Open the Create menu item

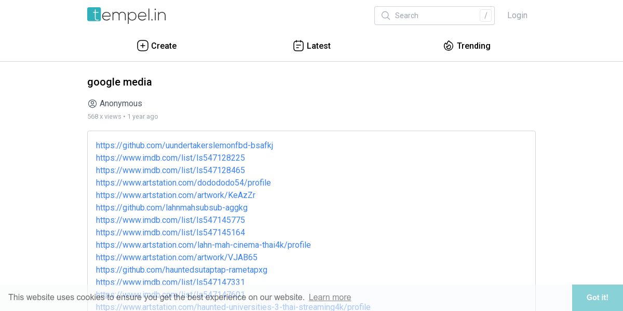coord(157,46)
